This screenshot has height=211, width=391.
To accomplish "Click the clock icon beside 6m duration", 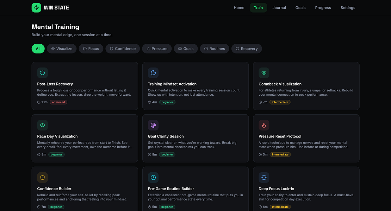I will pos(260,207).
